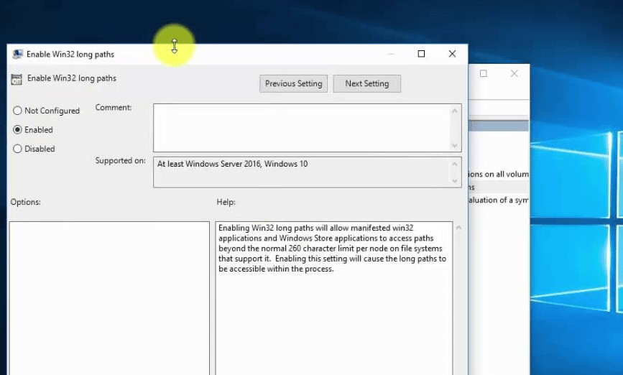The width and height of the screenshot is (623, 375).
Task: Select the Not Configured radio button
Action: point(17,111)
